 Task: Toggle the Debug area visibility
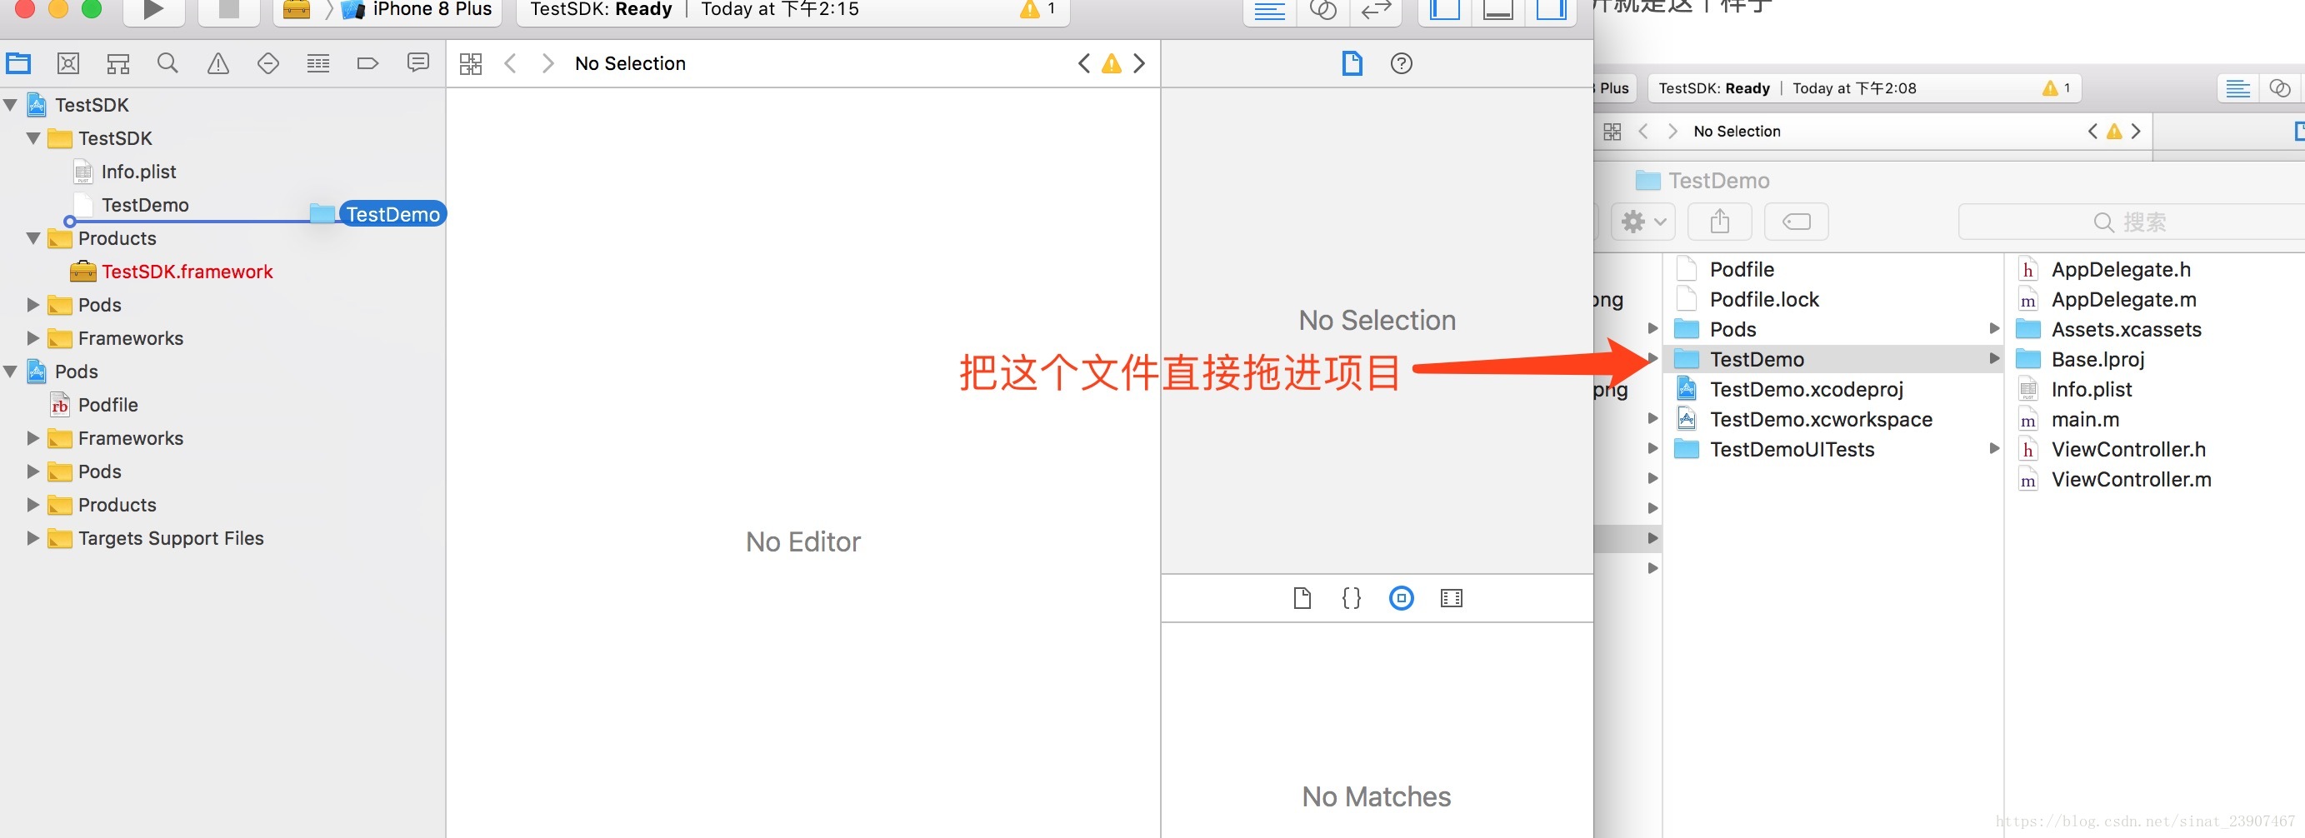(1497, 11)
